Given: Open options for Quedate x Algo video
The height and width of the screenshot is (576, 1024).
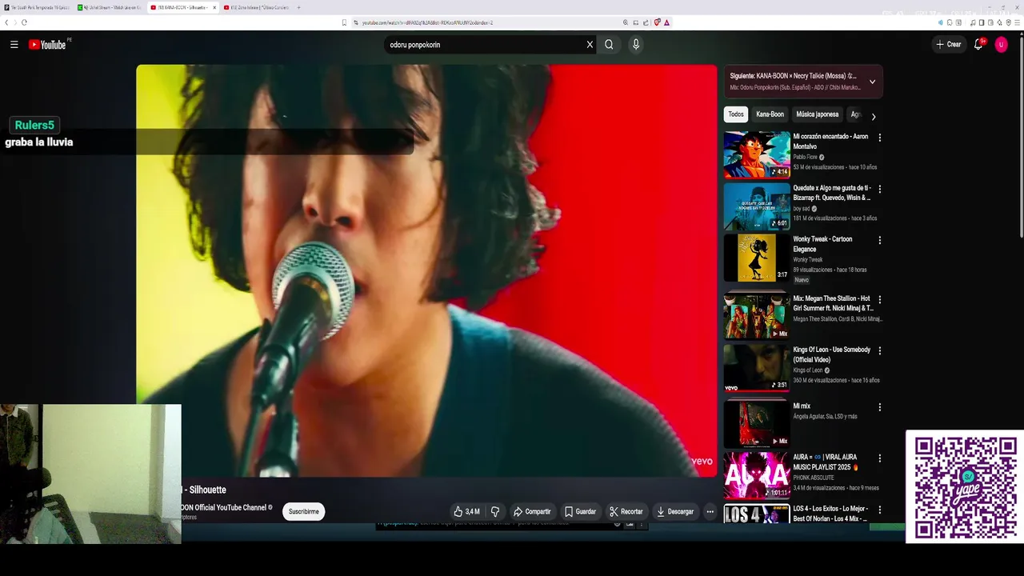Looking at the screenshot, I should click(x=880, y=190).
